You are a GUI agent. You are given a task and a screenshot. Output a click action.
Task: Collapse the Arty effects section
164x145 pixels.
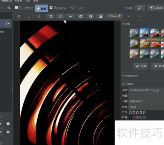coord(124,24)
